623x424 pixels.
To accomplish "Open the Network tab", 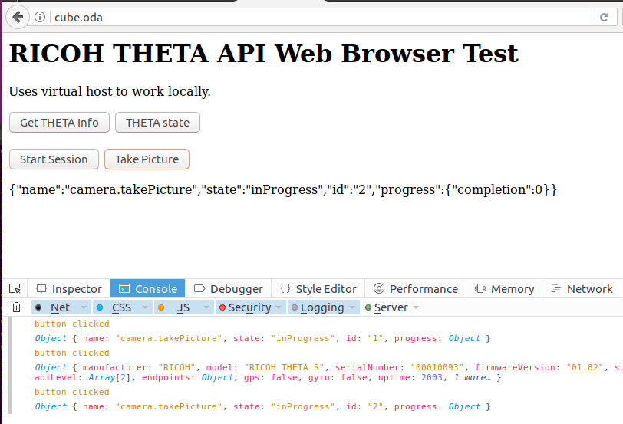I will (x=582, y=288).
